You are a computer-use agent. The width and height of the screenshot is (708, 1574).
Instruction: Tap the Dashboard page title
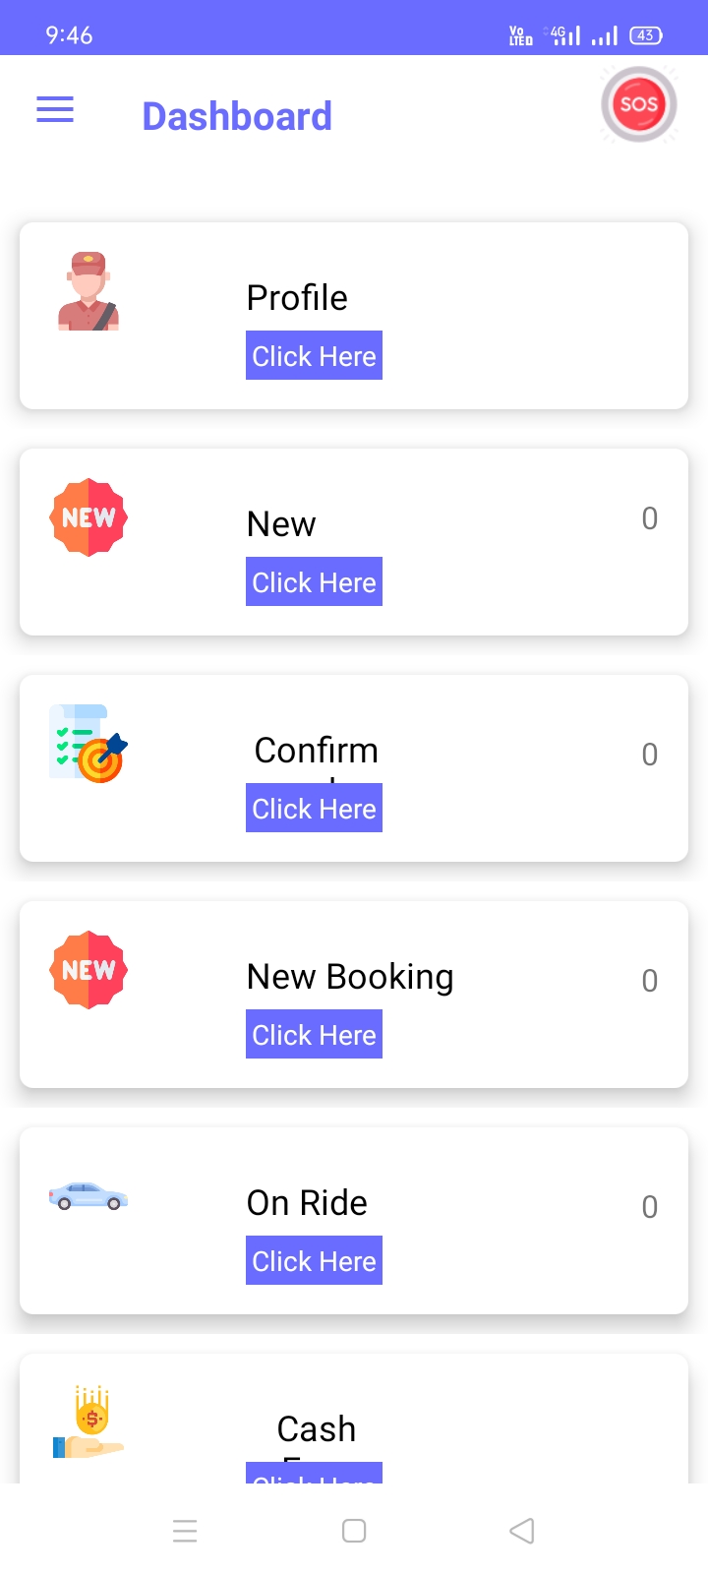click(237, 116)
